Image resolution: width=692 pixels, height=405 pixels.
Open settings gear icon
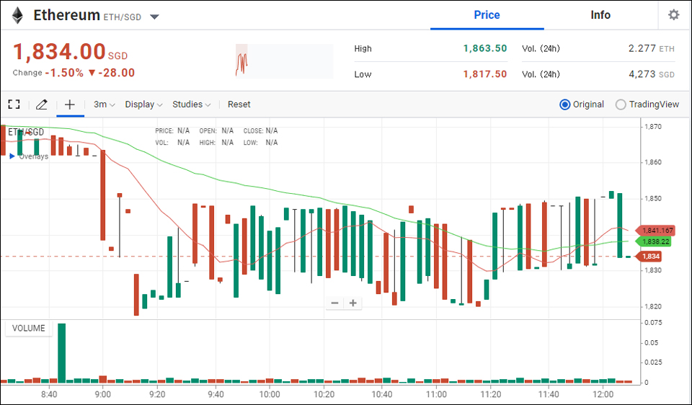point(673,15)
